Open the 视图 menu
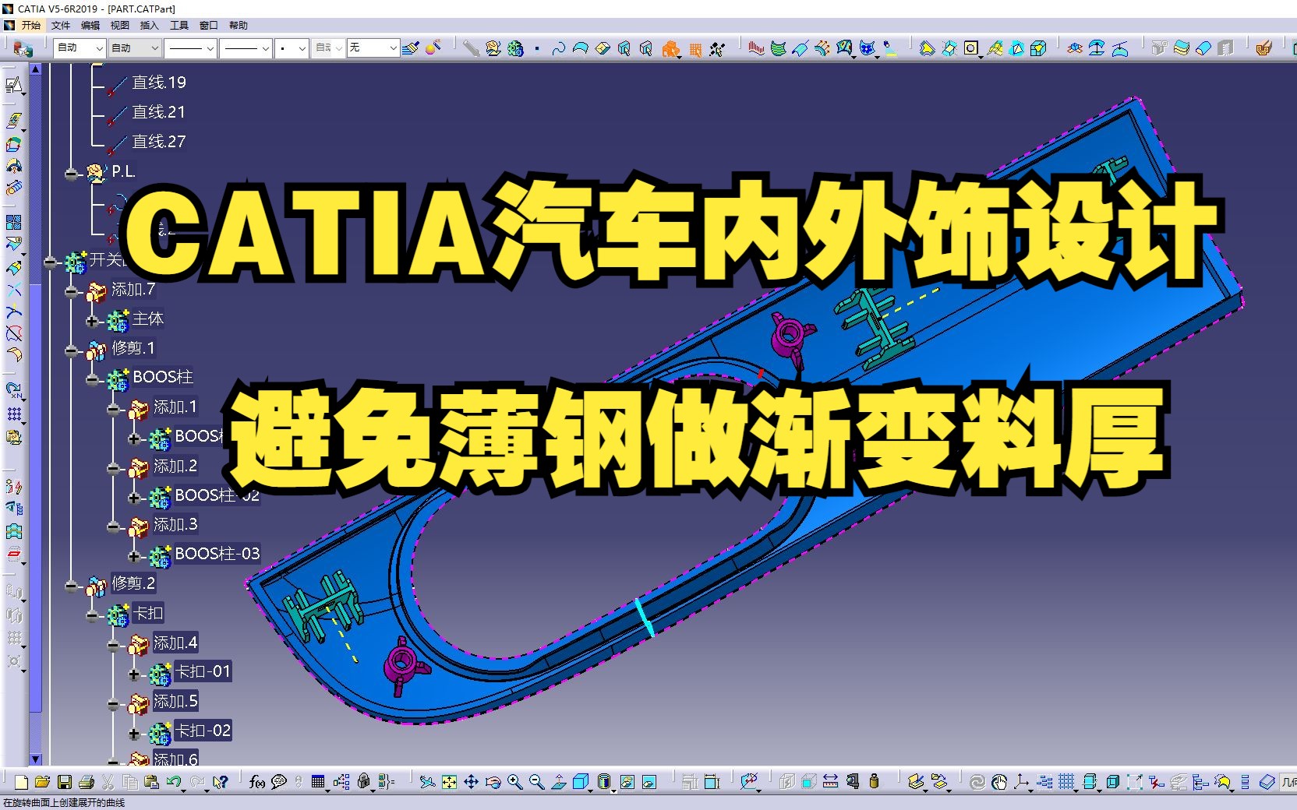The width and height of the screenshot is (1297, 810). (x=120, y=25)
